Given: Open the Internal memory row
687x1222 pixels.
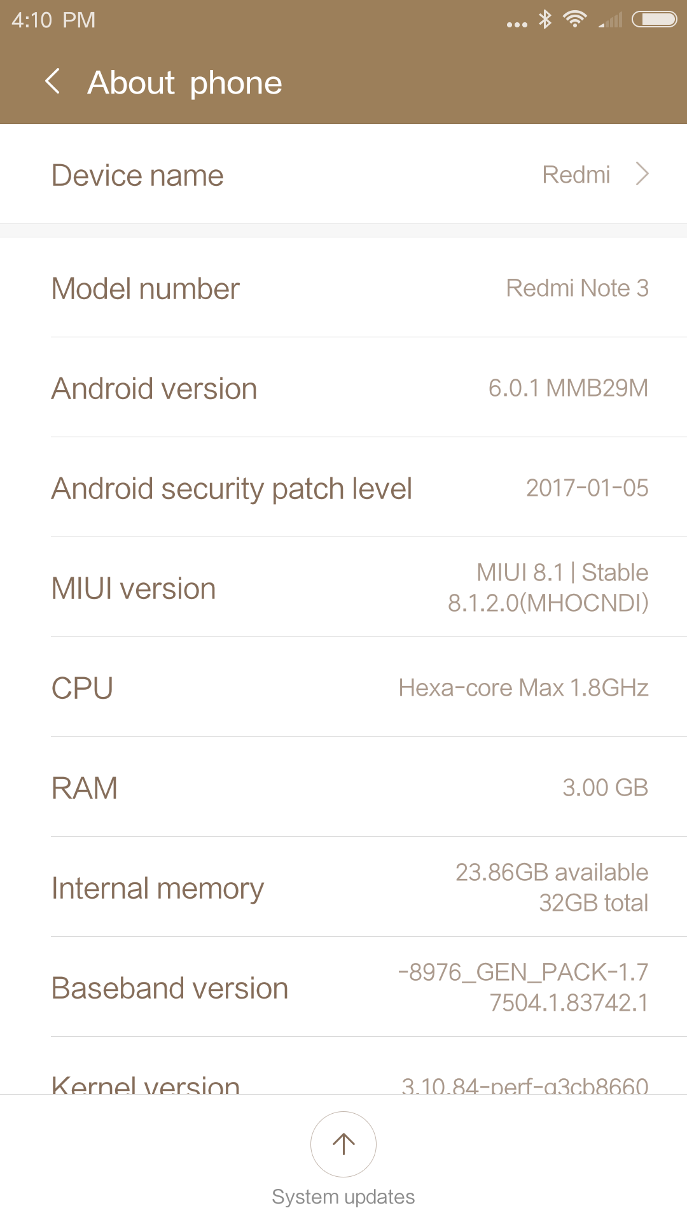Looking at the screenshot, I should click(343, 888).
